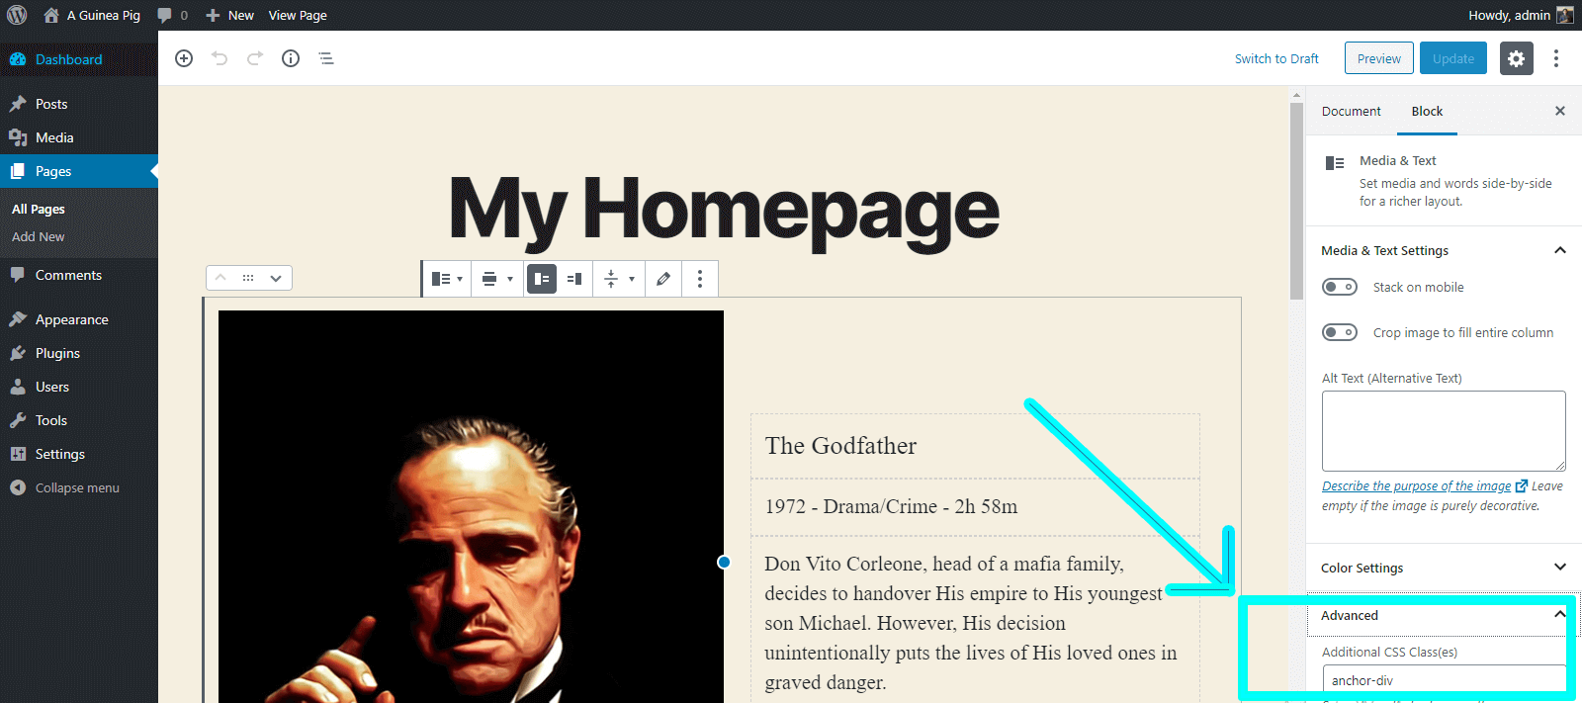Screen dimensions: 1582x703
Task: Open the change alignment dropdown
Action: (496, 279)
